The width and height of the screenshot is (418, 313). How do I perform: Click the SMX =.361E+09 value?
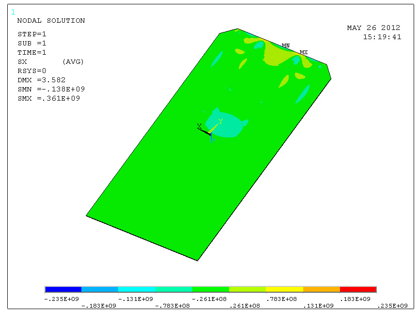click(48, 99)
